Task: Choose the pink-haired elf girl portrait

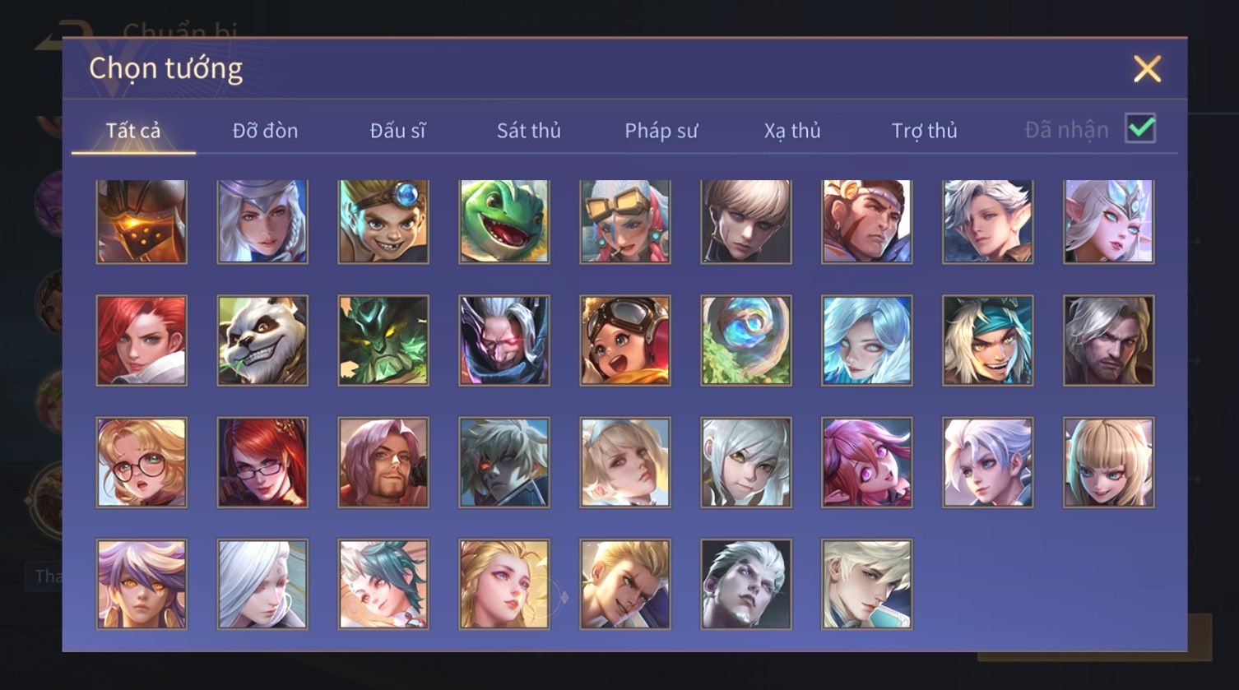Action: click(x=867, y=462)
